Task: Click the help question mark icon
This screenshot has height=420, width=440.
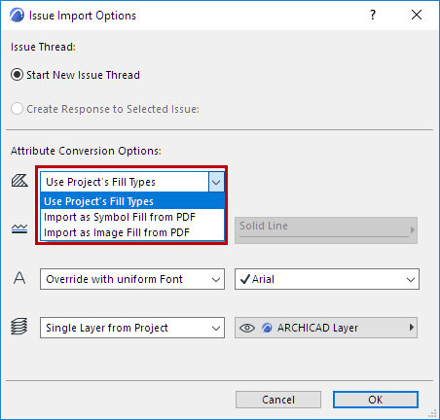Action: click(x=373, y=15)
